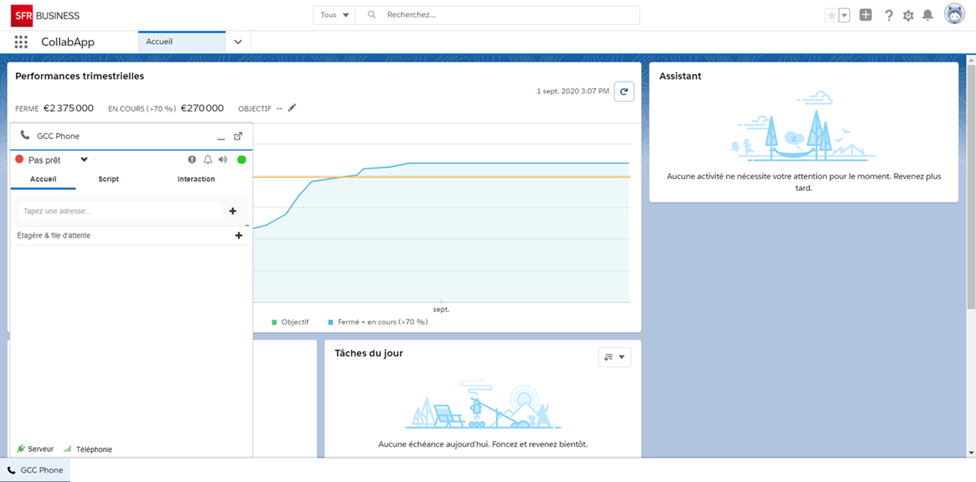Edit the Objectif with the pencil icon

tap(292, 108)
